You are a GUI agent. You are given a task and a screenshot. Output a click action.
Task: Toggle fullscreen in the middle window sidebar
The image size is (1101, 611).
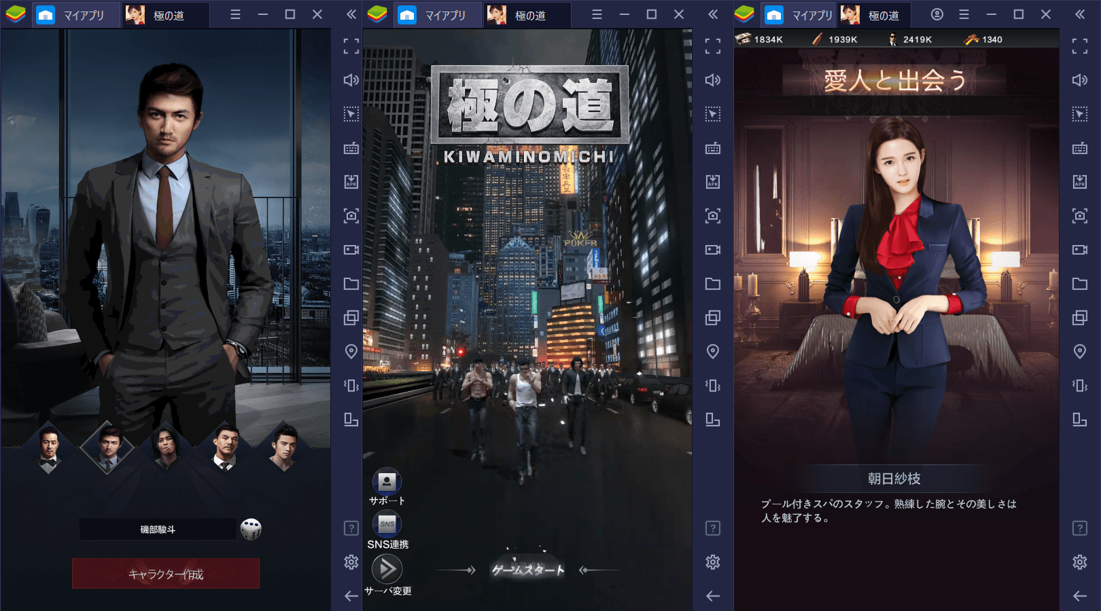point(713,46)
